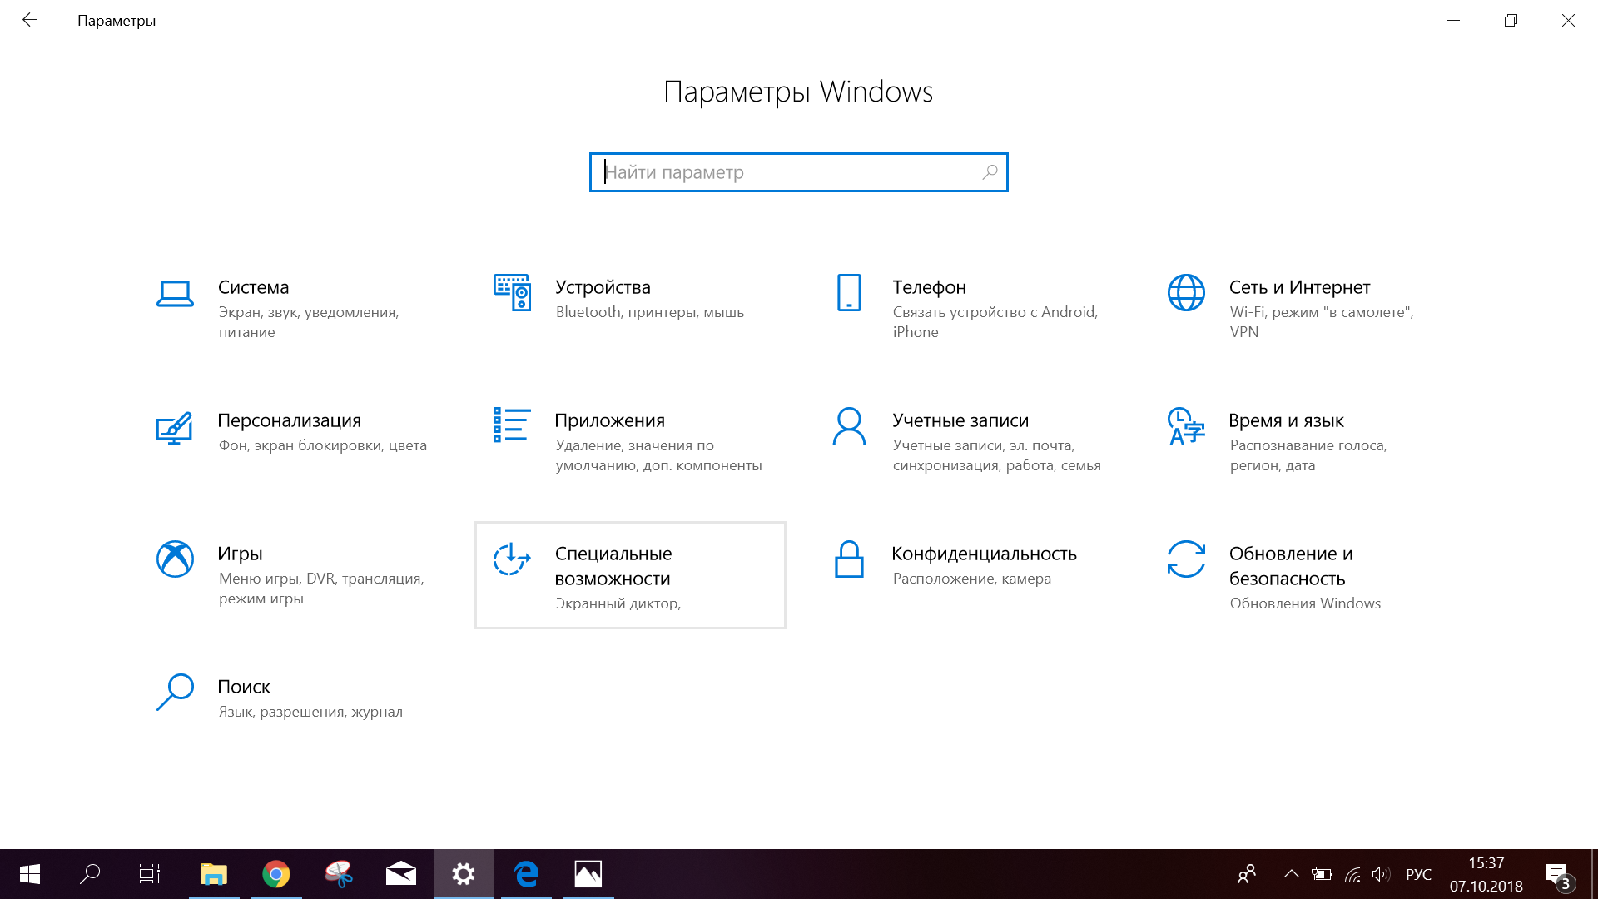Click the search magnifier in the Найти параметр box

990,172
